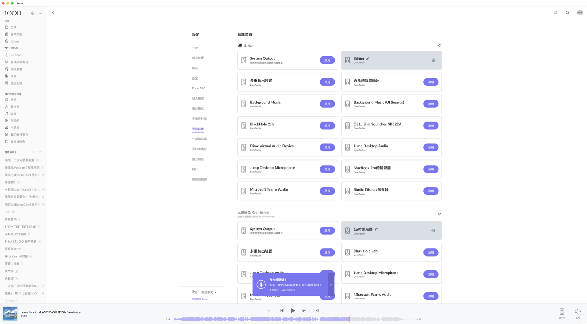
Task: Open search with the magnifier icon
Action: coord(568,13)
